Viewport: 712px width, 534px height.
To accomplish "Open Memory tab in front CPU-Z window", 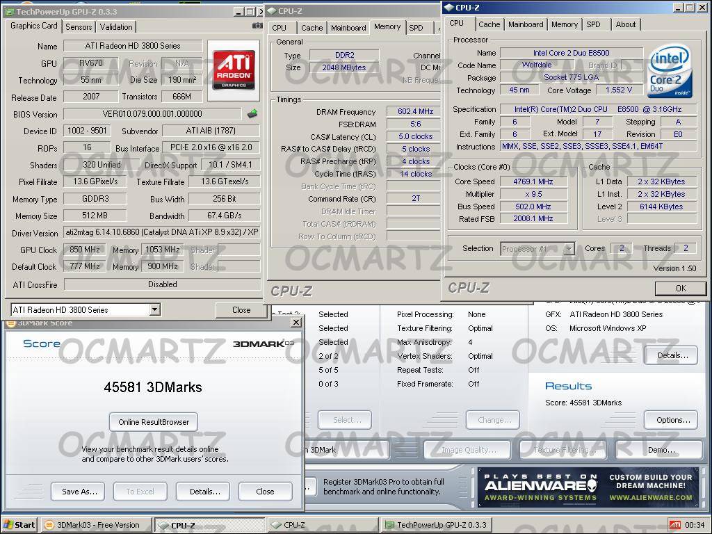I will click(x=565, y=24).
